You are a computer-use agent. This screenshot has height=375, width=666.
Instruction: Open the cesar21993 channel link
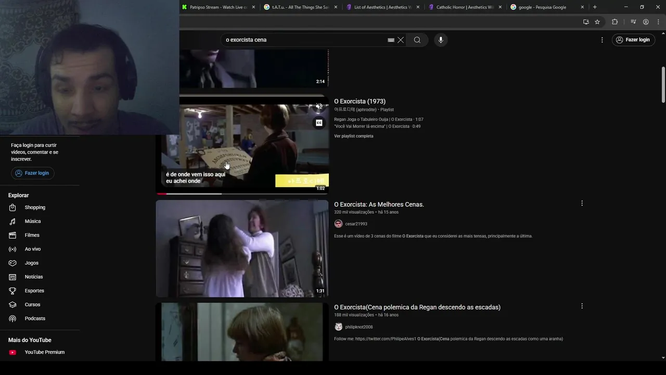356,224
